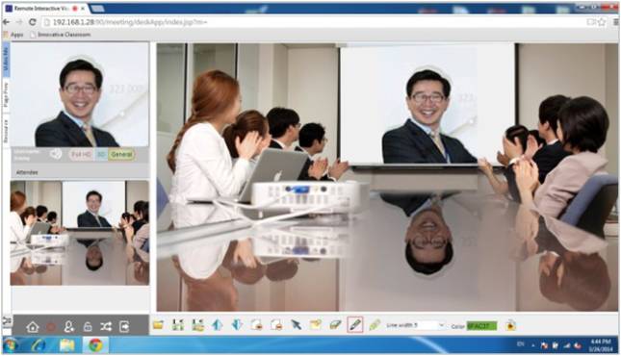Switch to the Video Mix side tab
The width and height of the screenshot is (621, 356).
coord(6,60)
